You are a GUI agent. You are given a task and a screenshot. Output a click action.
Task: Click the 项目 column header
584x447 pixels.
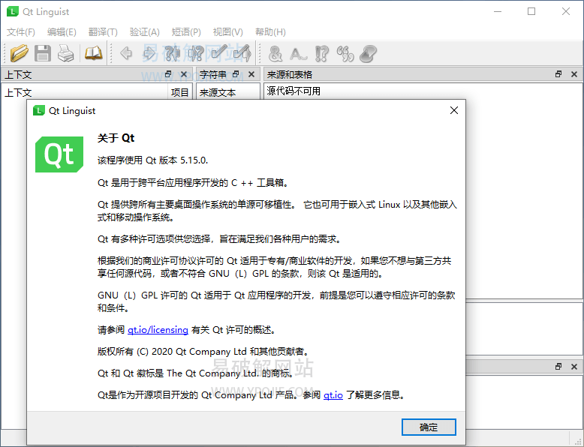180,93
